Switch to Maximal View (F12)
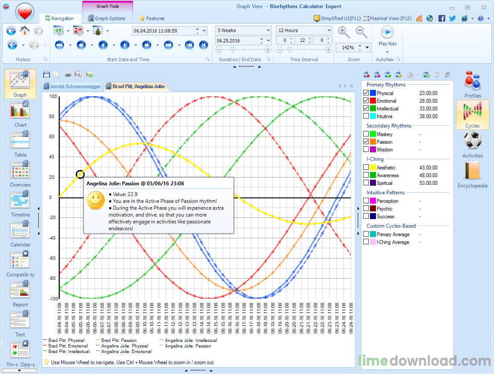 pos(388,18)
